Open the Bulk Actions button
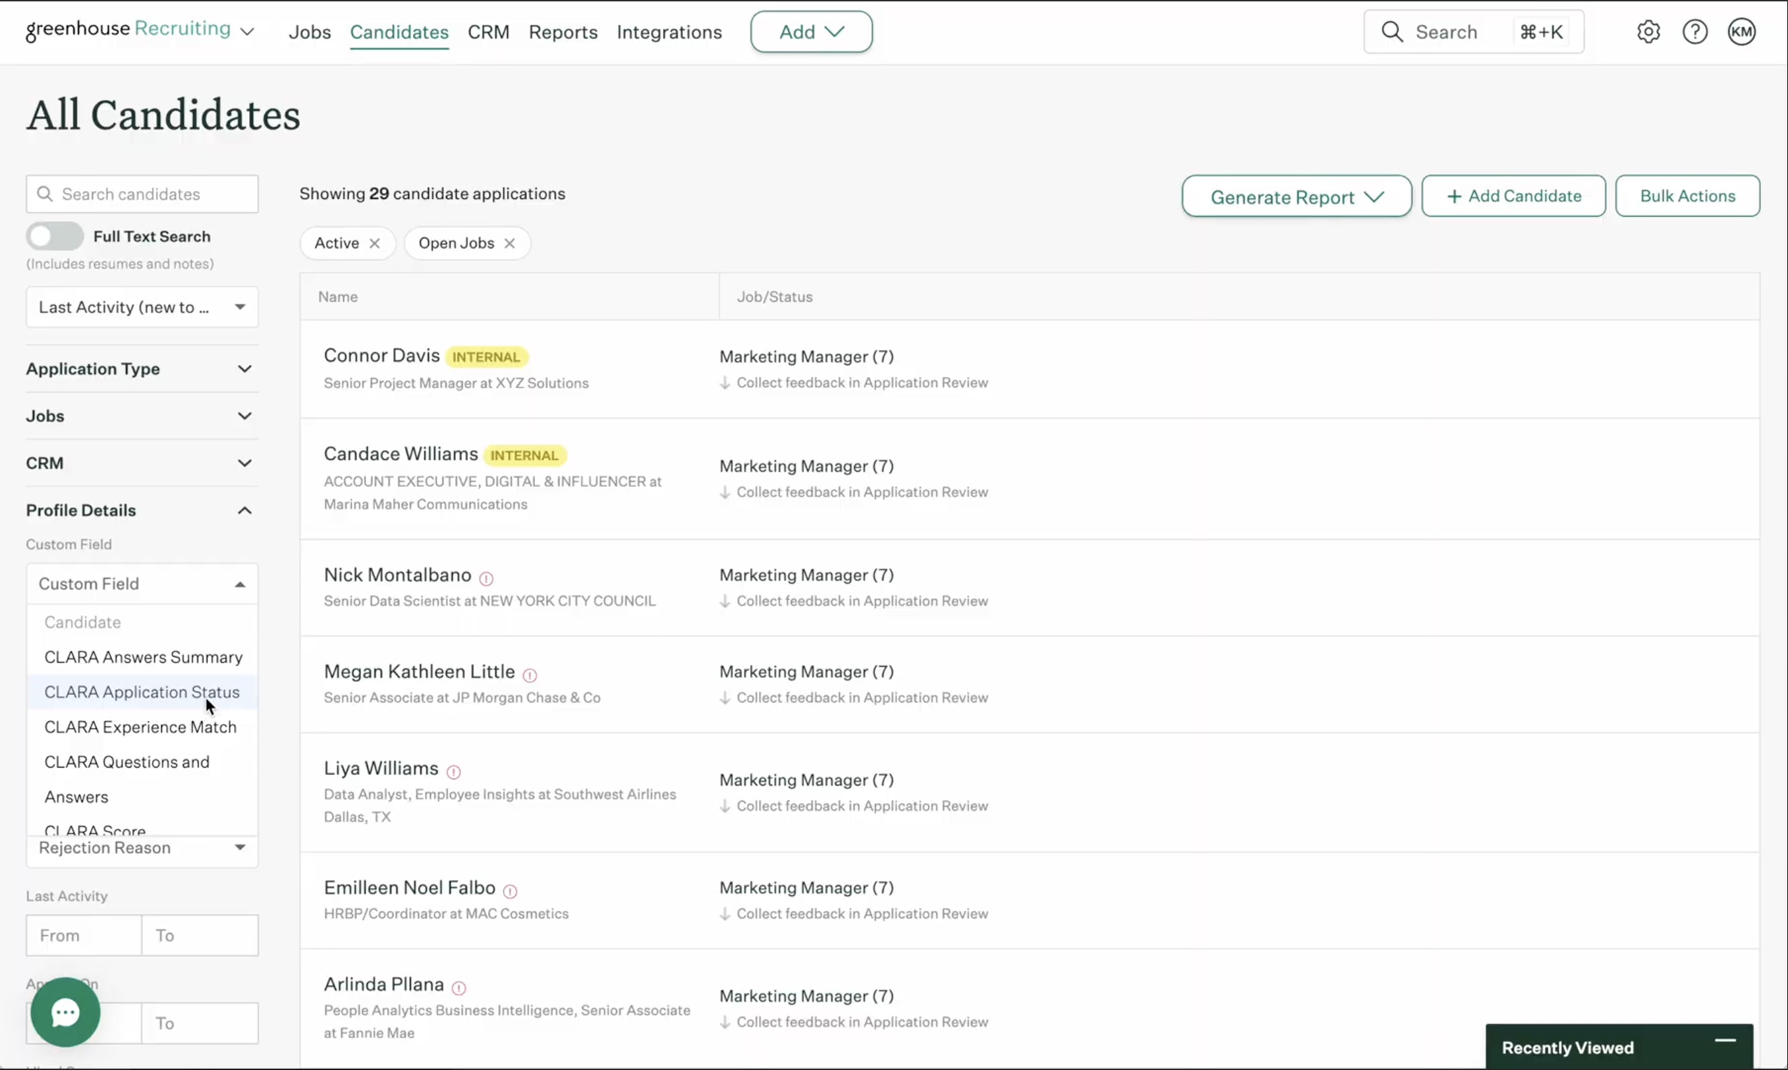The height and width of the screenshot is (1070, 1788). 1687,196
